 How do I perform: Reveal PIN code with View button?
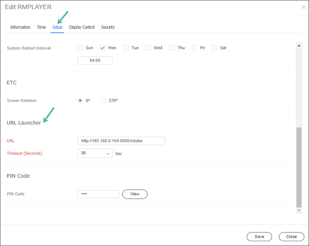pyautogui.click(x=135, y=194)
